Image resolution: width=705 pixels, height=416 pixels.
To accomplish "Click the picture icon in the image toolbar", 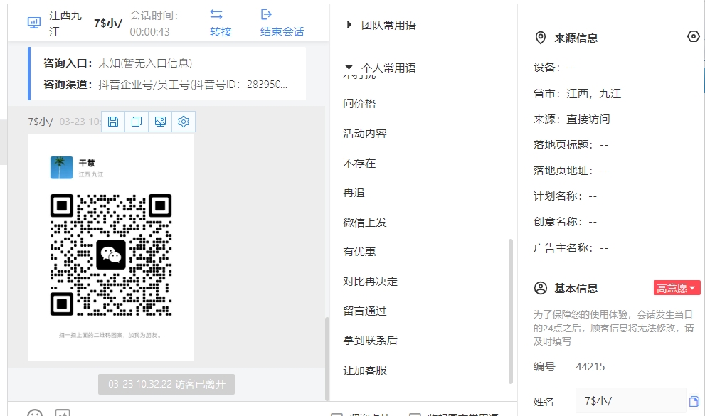I will pos(160,122).
